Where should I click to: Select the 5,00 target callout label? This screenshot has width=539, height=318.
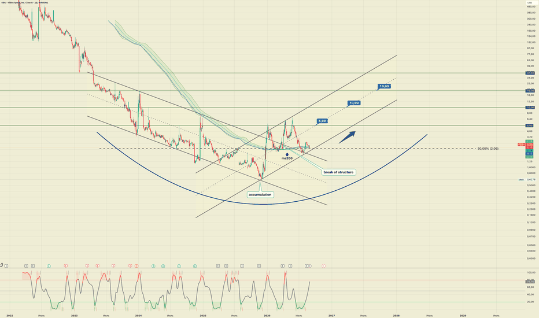click(x=322, y=121)
